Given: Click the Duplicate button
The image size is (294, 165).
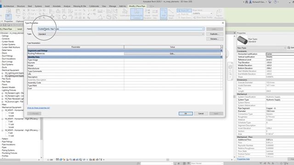Looking at the screenshot, I should (x=215, y=34).
